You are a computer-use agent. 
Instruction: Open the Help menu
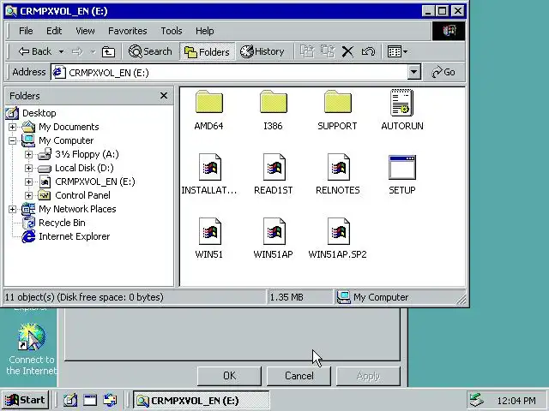coord(205,31)
